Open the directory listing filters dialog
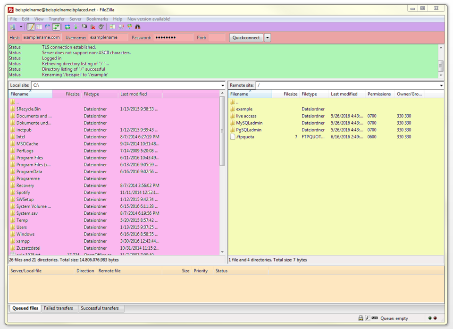 pos(112,27)
